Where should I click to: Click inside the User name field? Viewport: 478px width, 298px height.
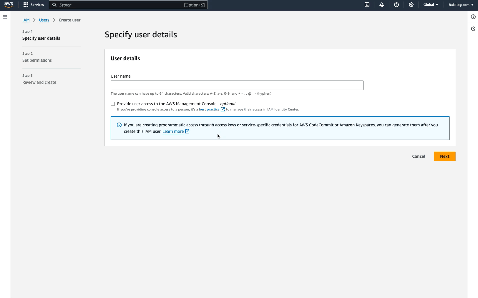pyautogui.click(x=237, y=85)
